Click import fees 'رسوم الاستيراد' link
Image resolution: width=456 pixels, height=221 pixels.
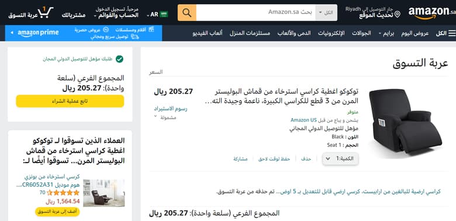click(171, 109)
